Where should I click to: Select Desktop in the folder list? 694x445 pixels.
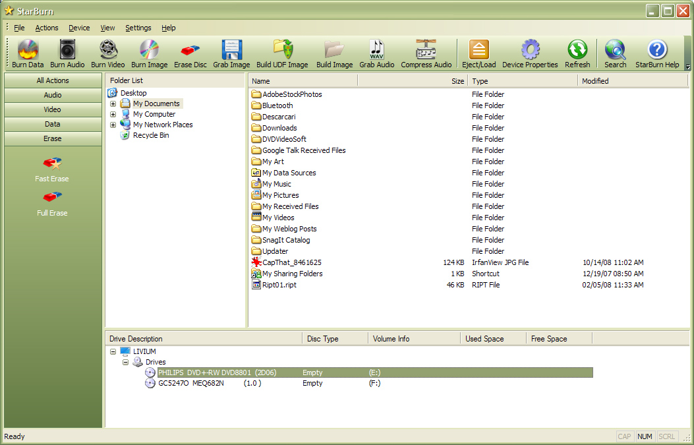pos(127,93)
